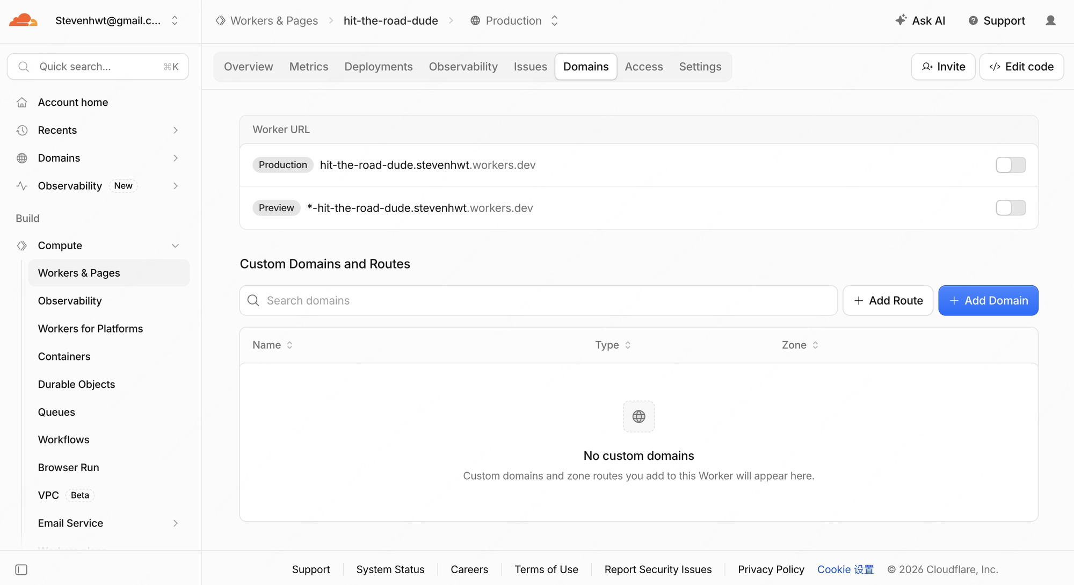Image resolution: width=1074 pixels, height=585 pixels.
Task: Switch to the Overview tab
Action: 249,67
